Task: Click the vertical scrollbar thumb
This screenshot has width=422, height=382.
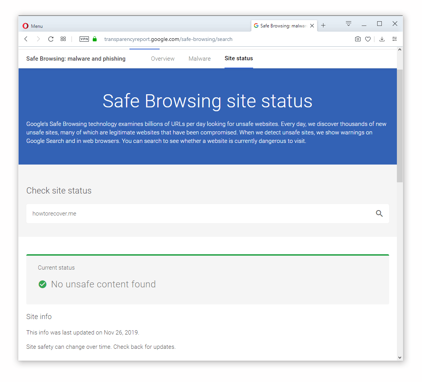Action: [x=400, y=126]
